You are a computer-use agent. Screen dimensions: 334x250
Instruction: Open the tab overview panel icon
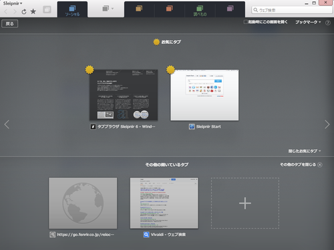point(47,9)
